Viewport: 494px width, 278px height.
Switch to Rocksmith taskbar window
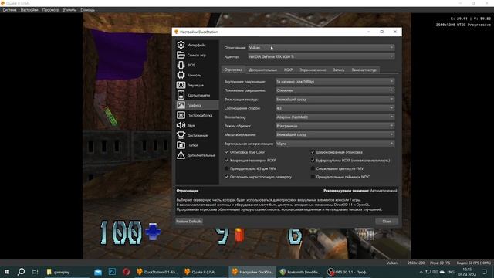pos(299,272)
